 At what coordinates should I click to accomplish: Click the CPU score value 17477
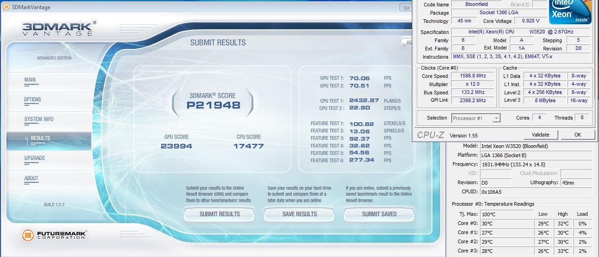248,146
